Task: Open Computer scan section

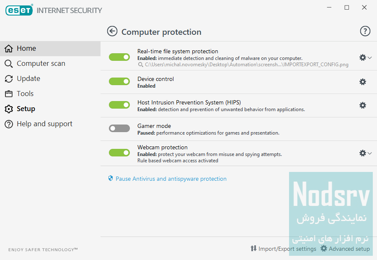Action: pyautogui.click(x=41, y=63)
